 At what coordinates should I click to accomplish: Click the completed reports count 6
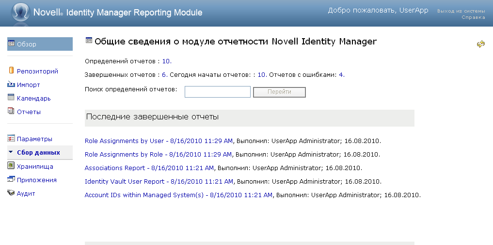pos(164,75)
